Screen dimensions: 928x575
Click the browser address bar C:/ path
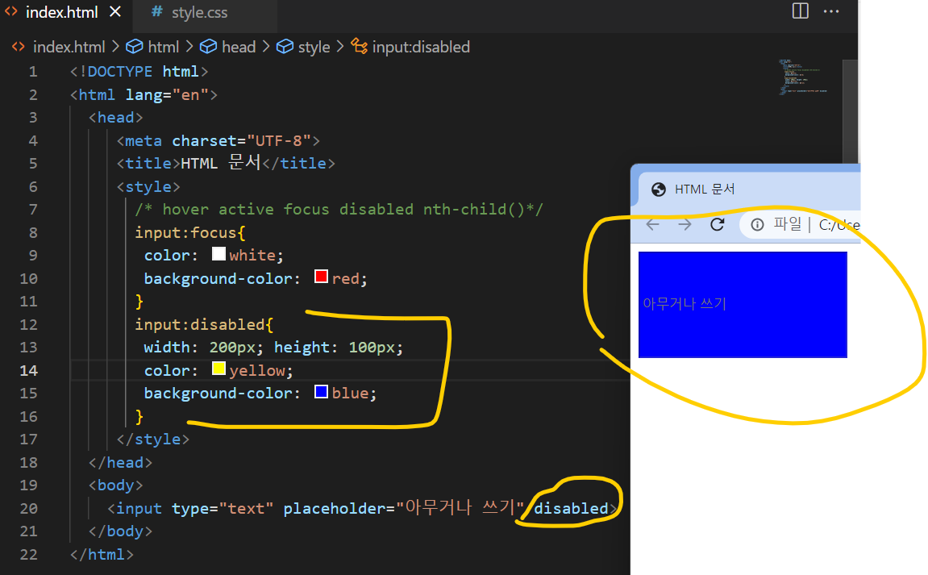tap(839, 225)
